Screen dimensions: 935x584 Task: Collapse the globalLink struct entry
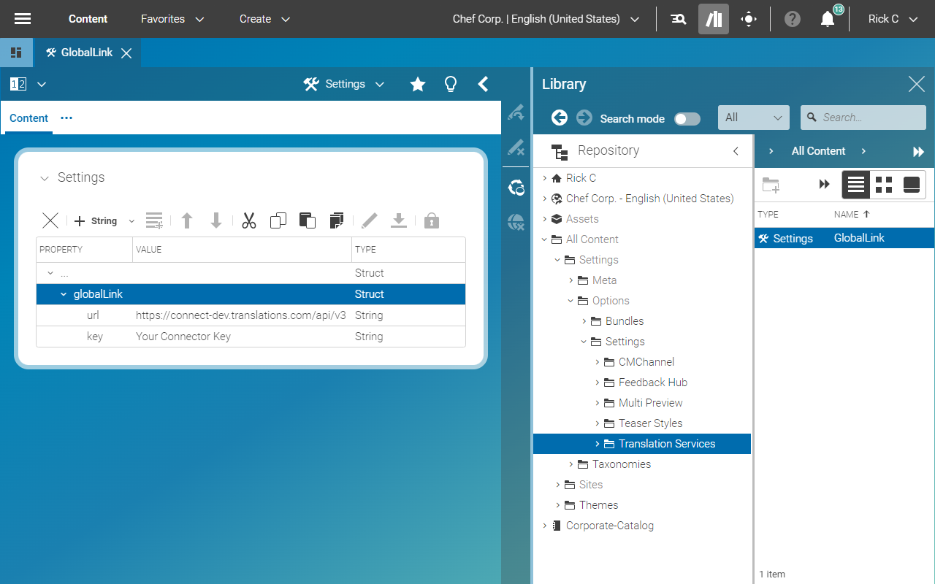pos(64,293)
